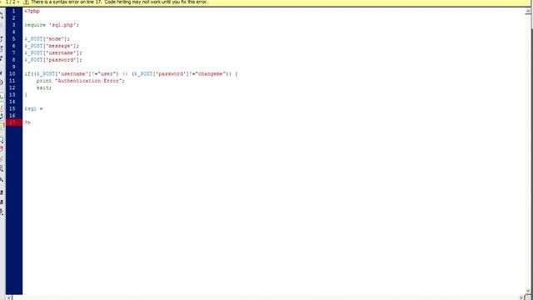Select line number 11 in the gutter
Screen dimensions: 533x300
(x=12, y=81)
